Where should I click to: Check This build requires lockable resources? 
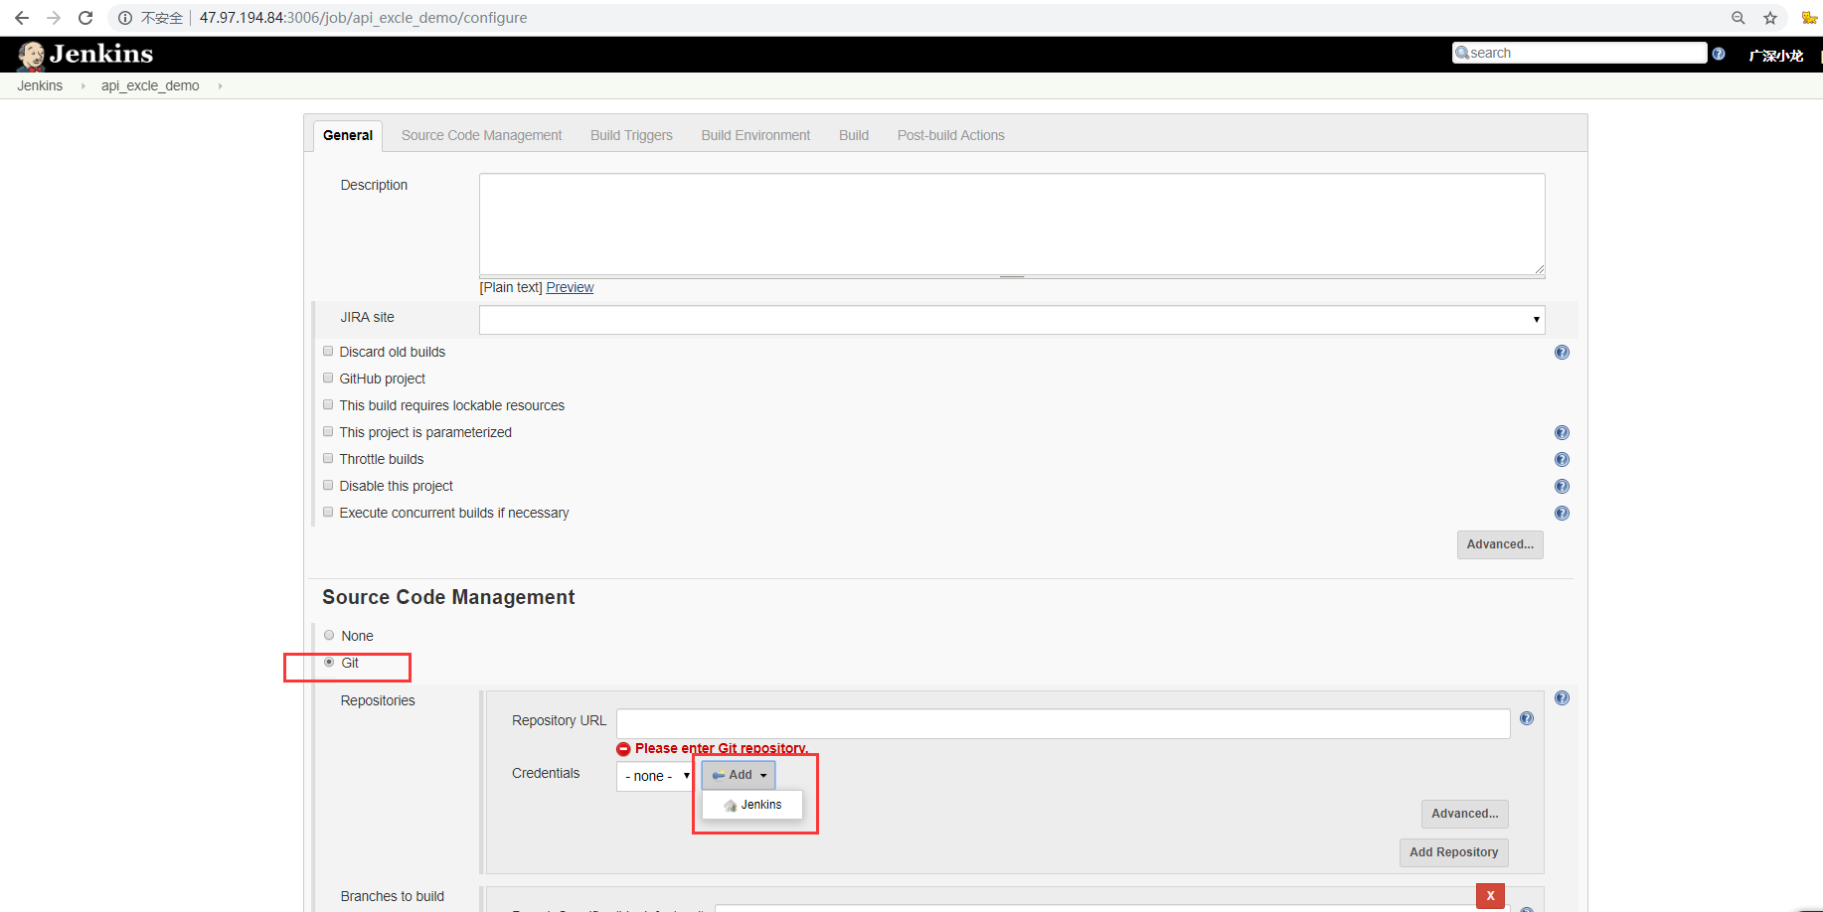click(328, 404)
